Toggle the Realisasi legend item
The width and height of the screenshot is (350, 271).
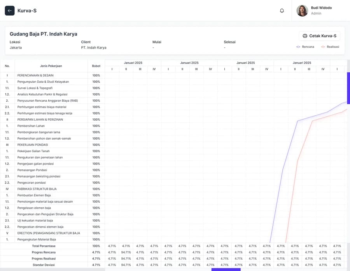[330, 47]
